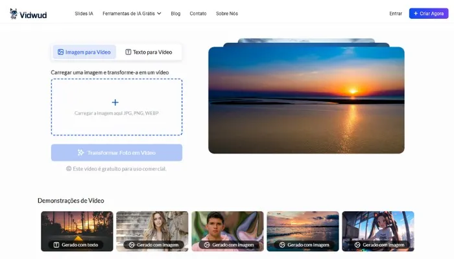Click the text icon on Texto para Vídeo tab
The image size is (454, 259).
(128, 52)
